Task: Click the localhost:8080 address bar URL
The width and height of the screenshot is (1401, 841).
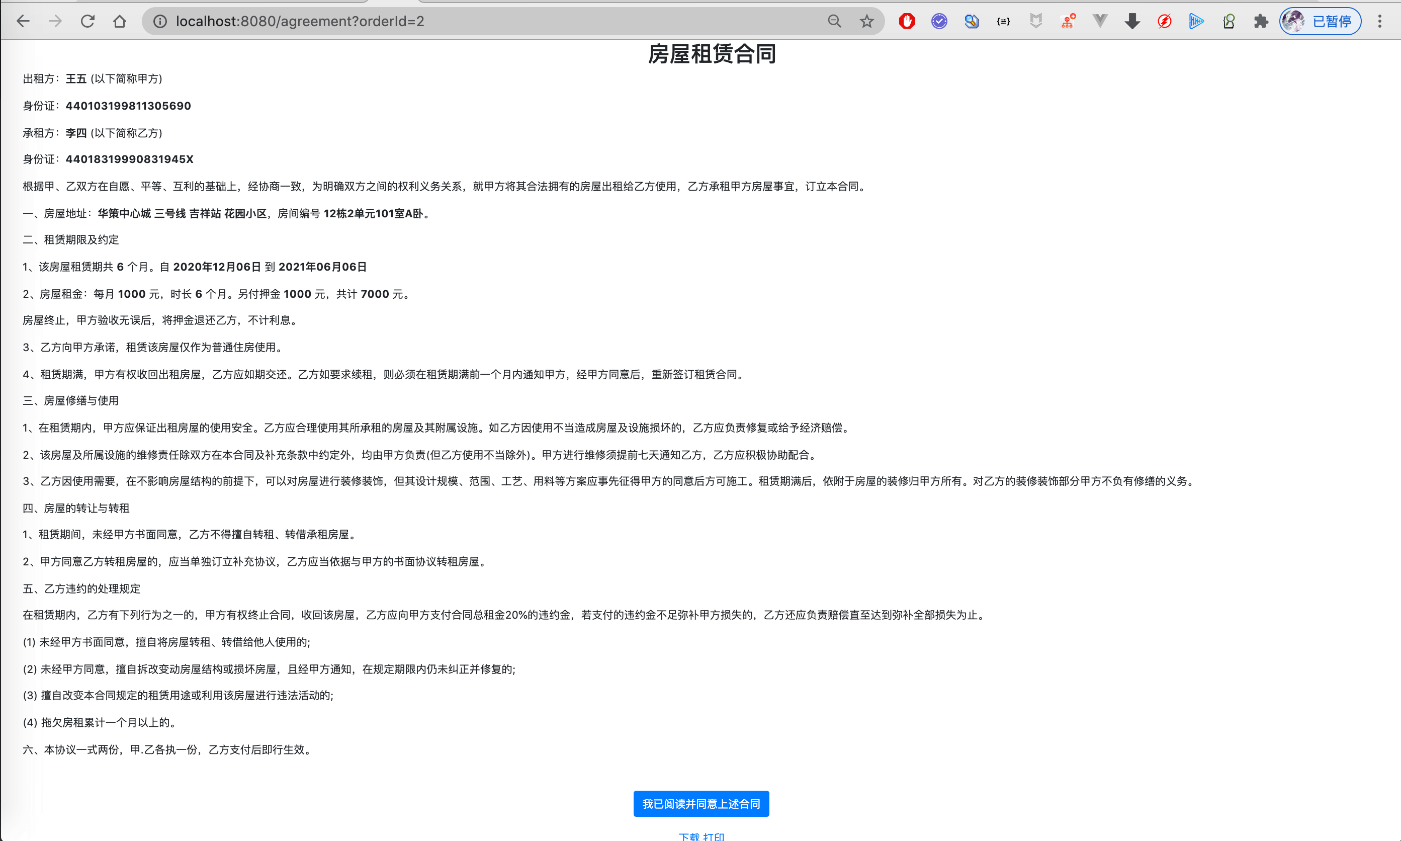Action: pos(300,22)
